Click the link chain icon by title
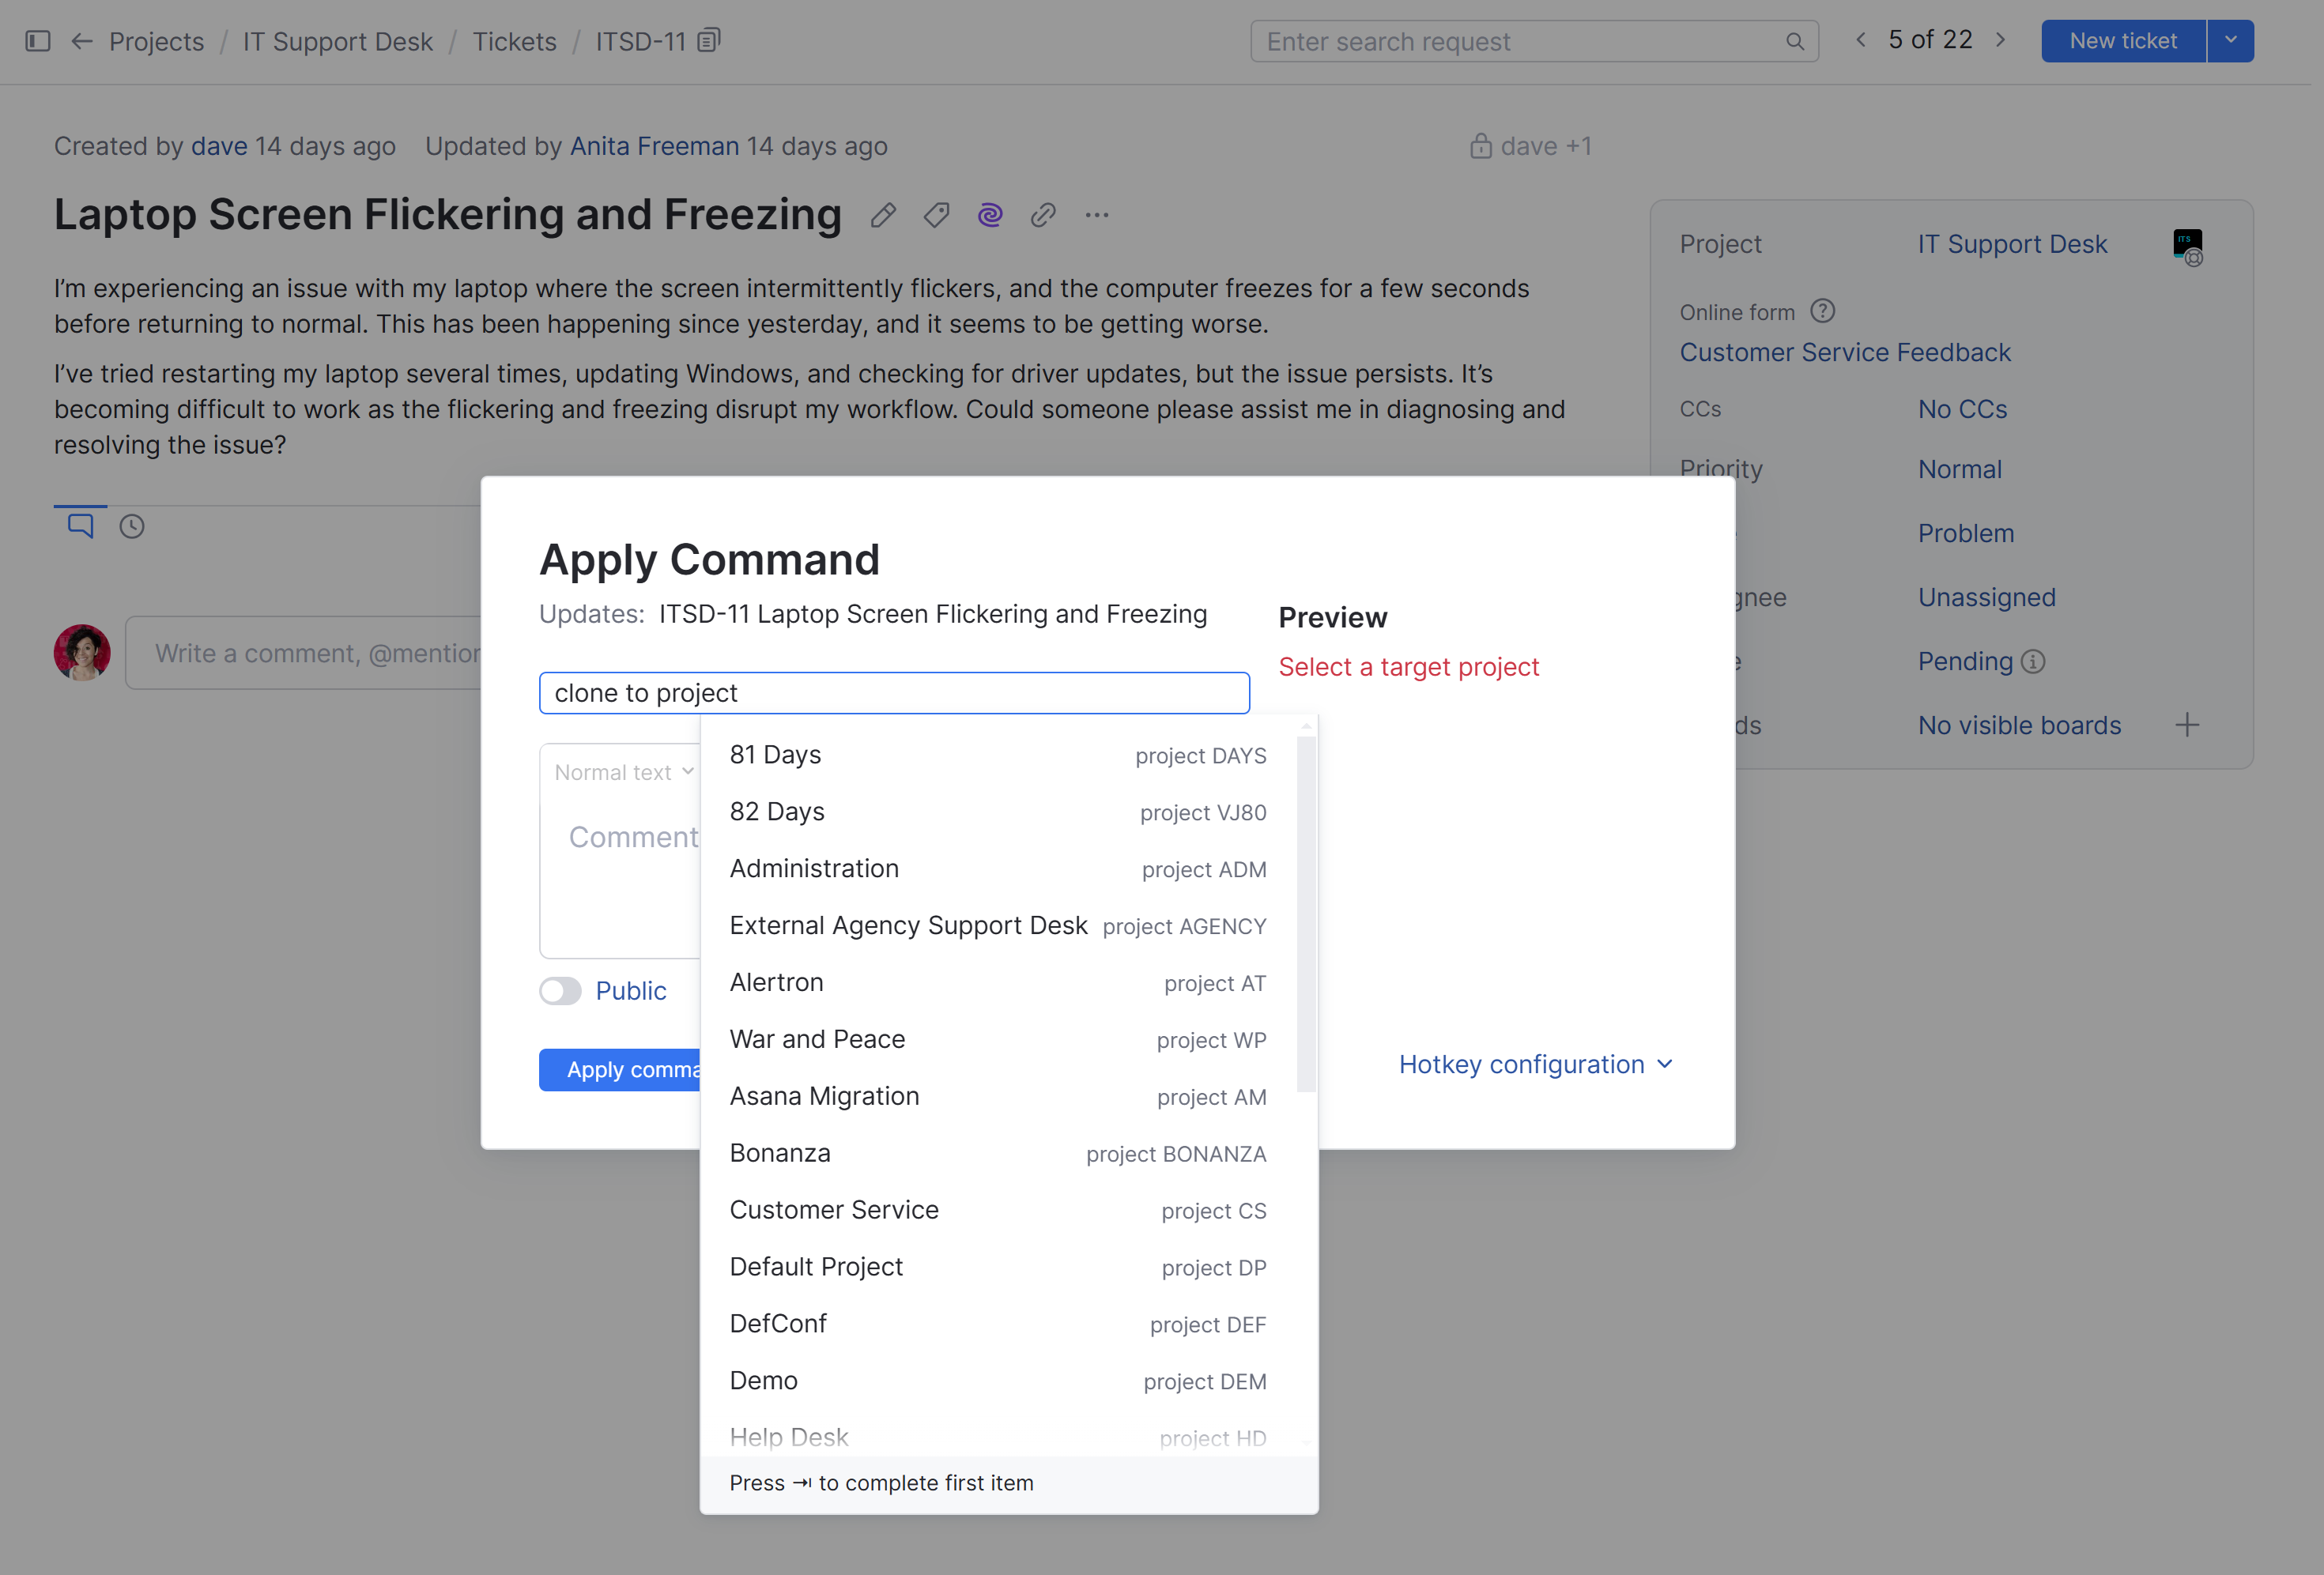The width and height of the screenshot is (2324, 1575). coord(1043,215)
